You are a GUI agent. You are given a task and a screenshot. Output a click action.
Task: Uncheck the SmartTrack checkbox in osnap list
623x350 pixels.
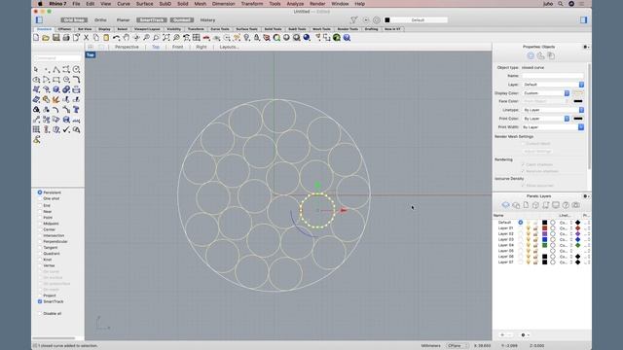[40, 301]
